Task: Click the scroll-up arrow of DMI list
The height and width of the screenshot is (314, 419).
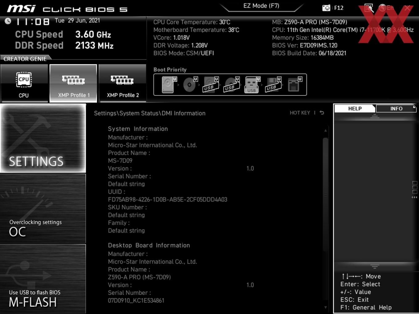Action: coord(325,131)
